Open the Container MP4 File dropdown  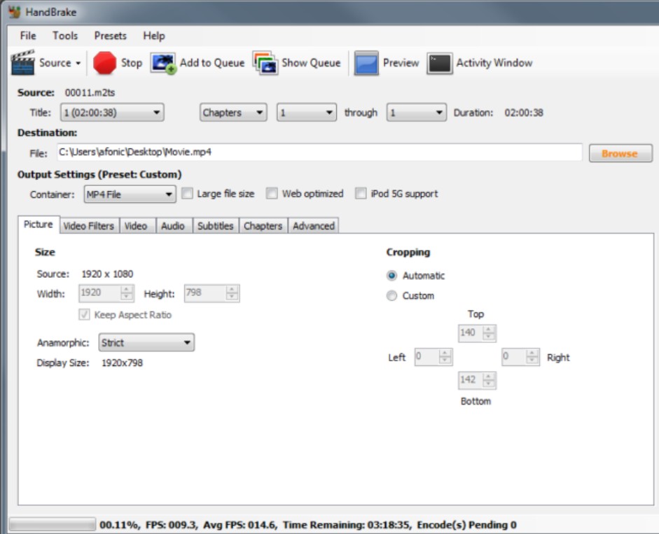point(130,194)
